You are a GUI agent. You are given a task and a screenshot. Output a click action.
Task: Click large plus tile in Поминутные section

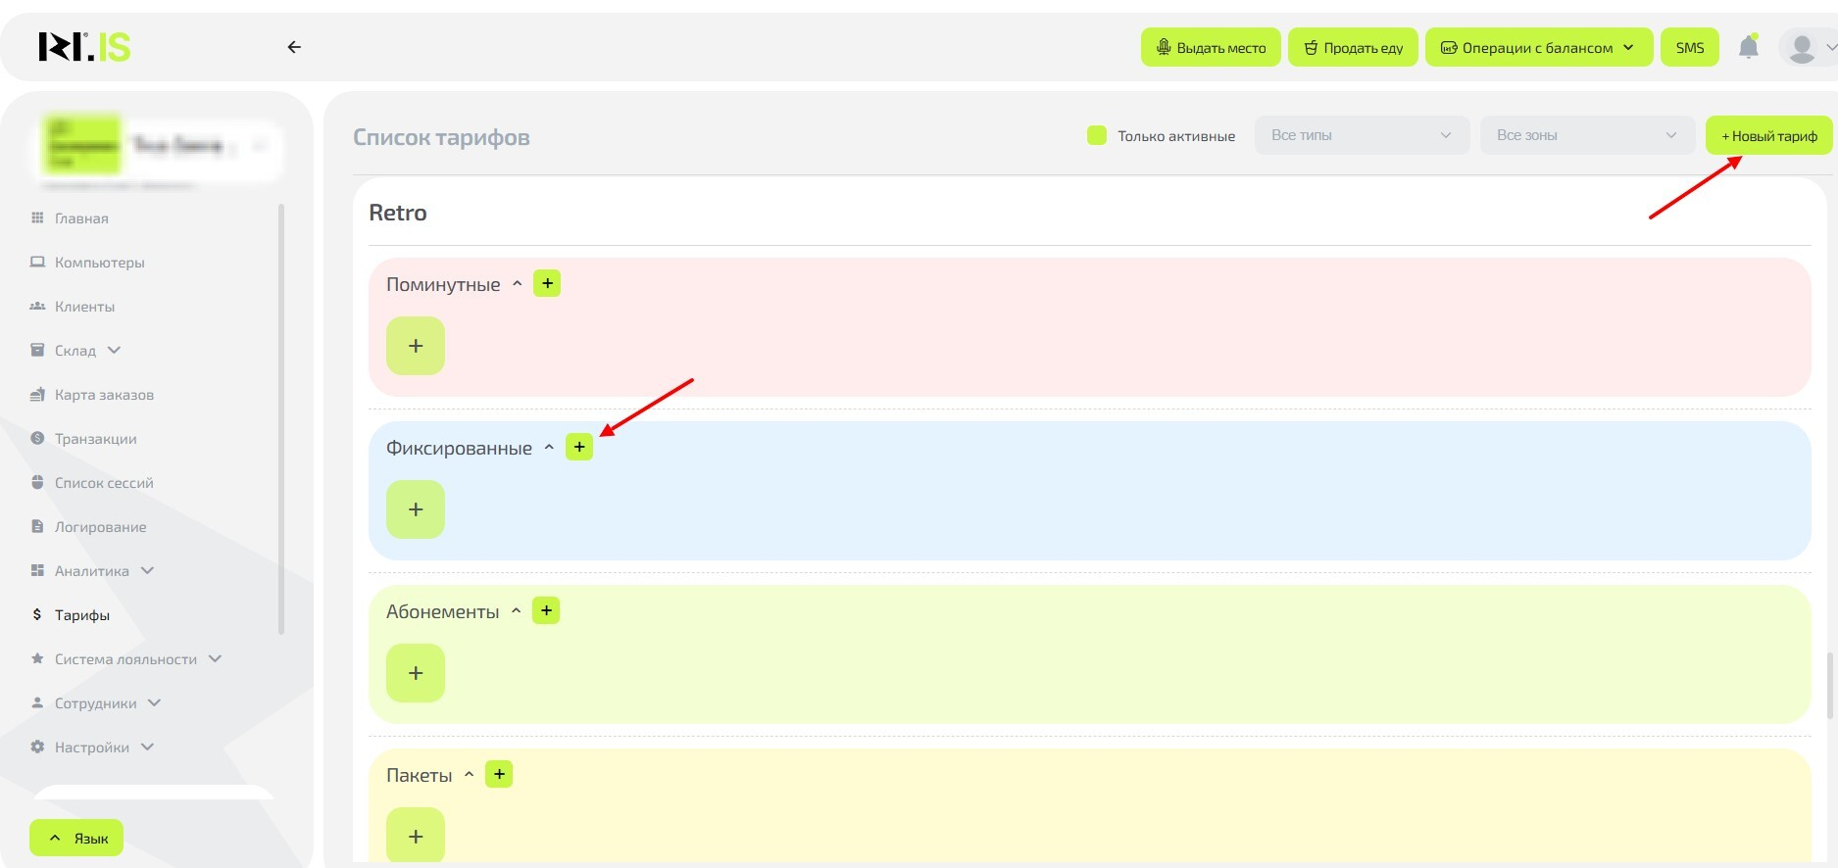coord(416,346)
